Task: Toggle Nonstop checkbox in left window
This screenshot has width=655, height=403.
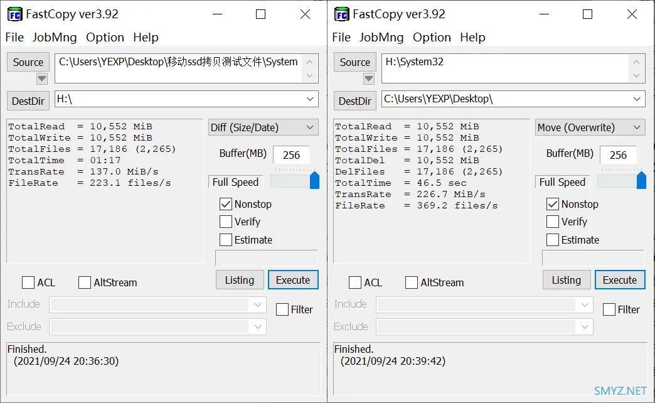Action: pos(226,204)
